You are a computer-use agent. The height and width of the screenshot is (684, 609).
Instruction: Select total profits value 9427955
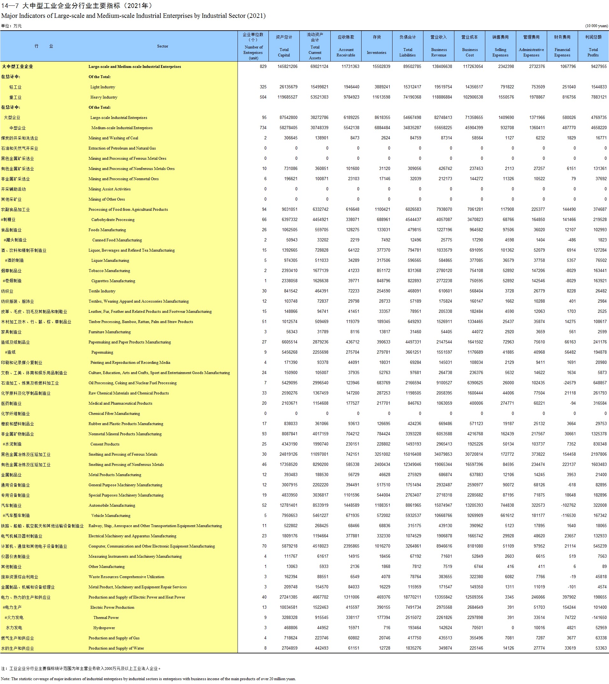[598, 67]
